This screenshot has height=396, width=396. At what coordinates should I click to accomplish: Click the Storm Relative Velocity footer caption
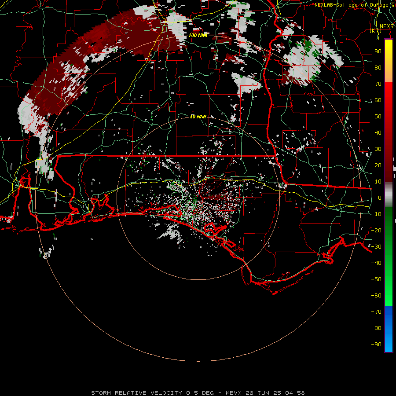tap(198, 393)
